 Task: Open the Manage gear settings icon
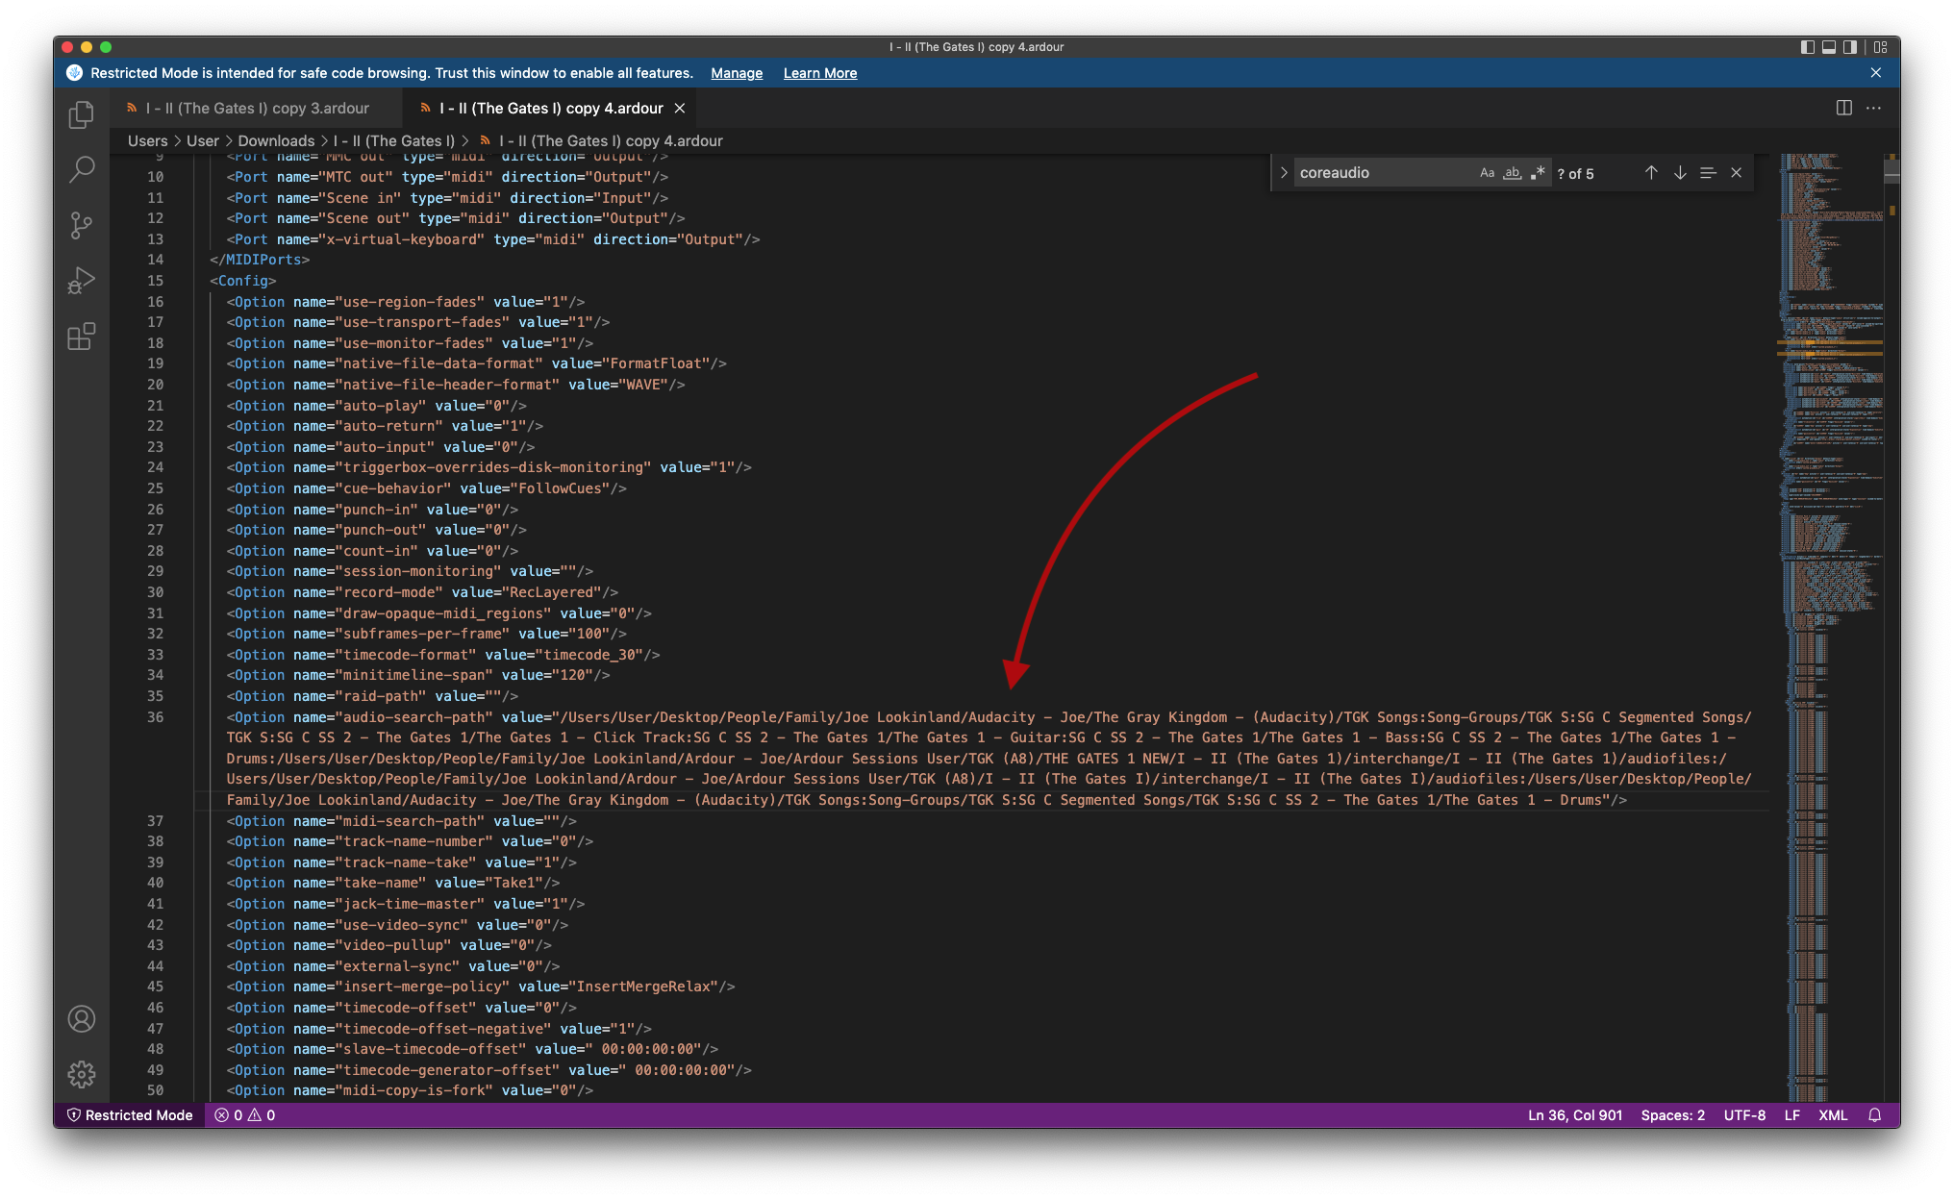(82, 1074)
